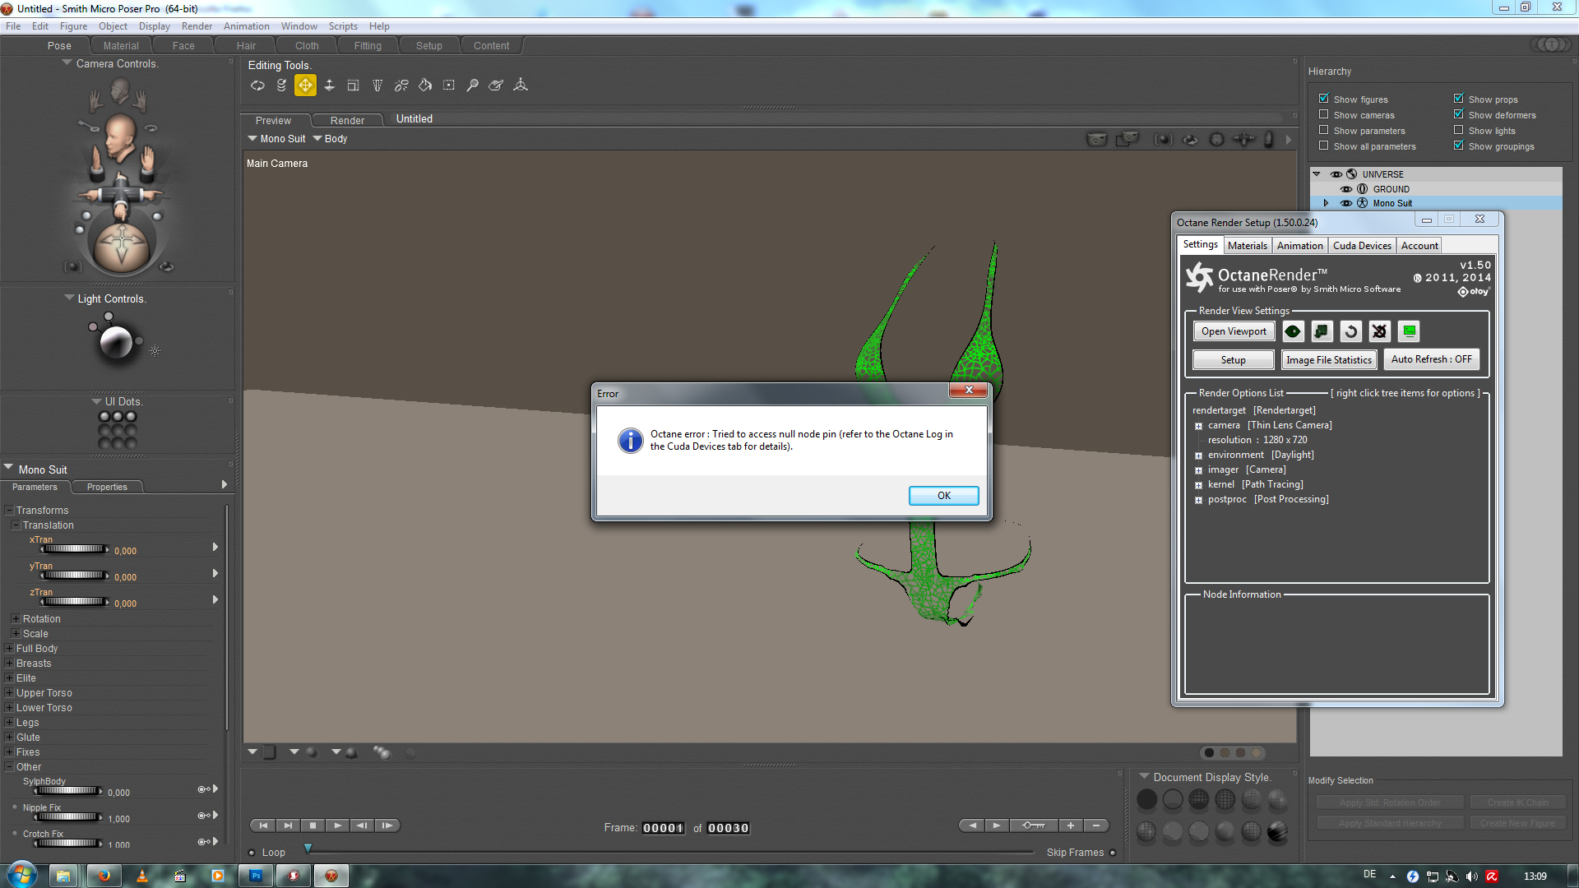The width and height of the screenshot is (1579, 888).
Task: Click the current Frame number field
Action: point(663,828)
